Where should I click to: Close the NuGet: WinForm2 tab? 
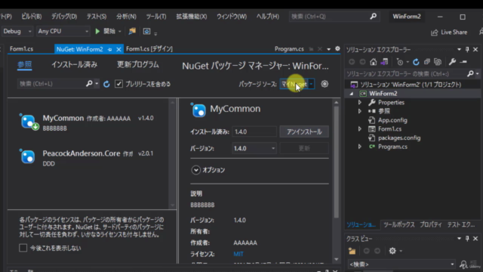118,49
